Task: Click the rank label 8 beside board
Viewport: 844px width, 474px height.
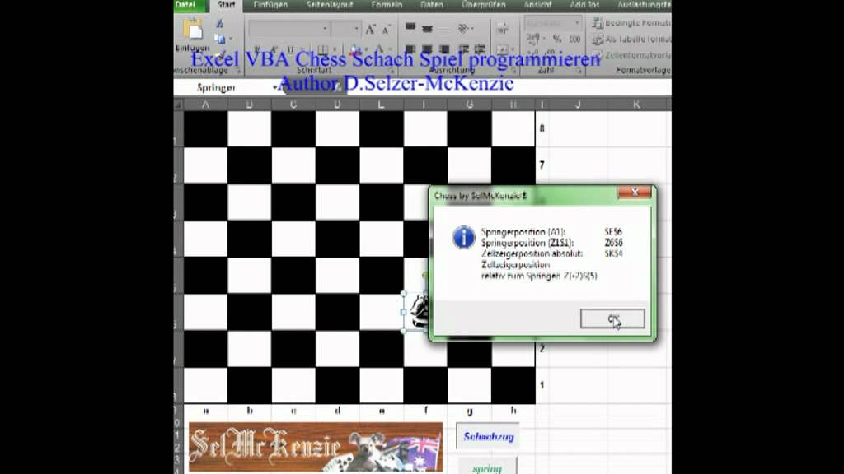Action: click(x=542, y=128)
